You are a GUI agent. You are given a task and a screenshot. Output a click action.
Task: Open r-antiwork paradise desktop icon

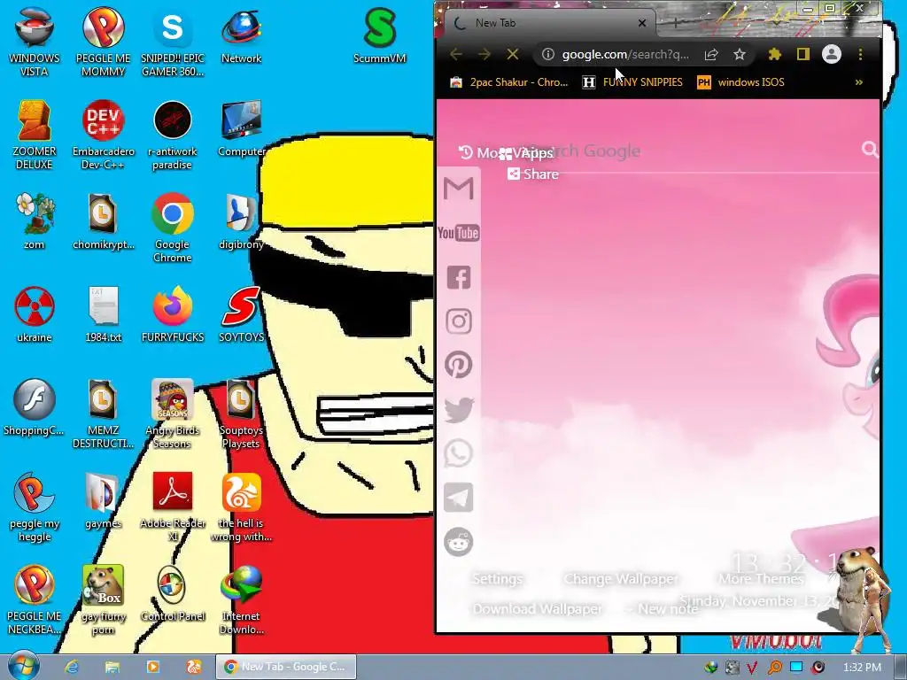pyautogui.click(x=173, y=135)
